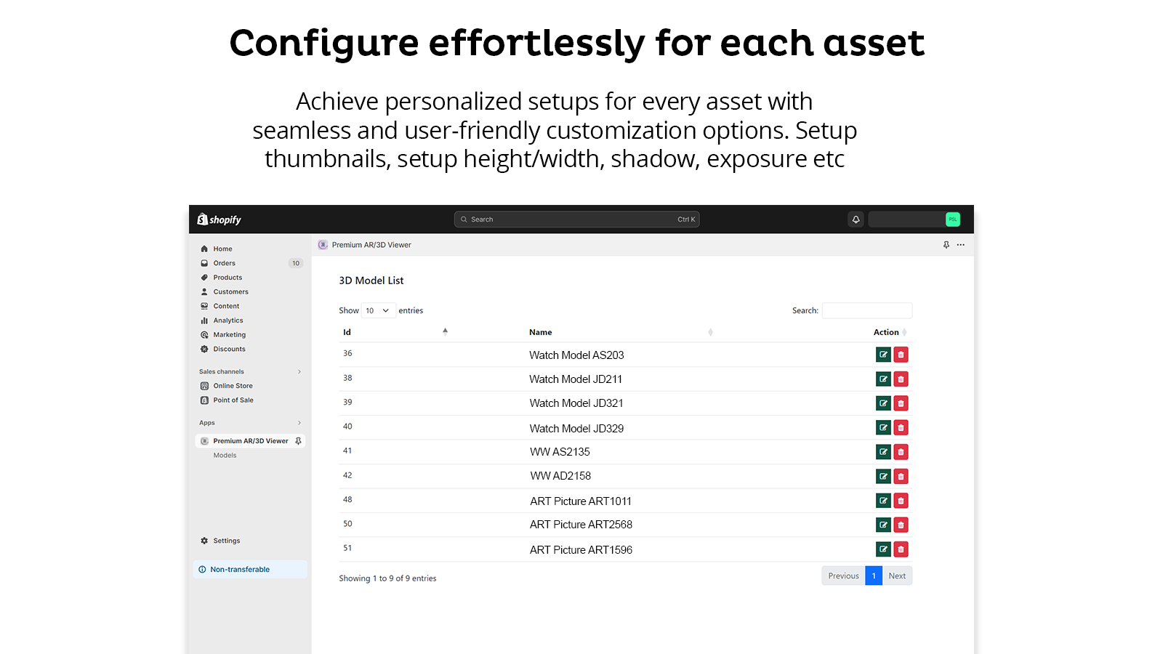Open the notifications bell icon
The image size is (1163, 654).
(x=856, y=219)
